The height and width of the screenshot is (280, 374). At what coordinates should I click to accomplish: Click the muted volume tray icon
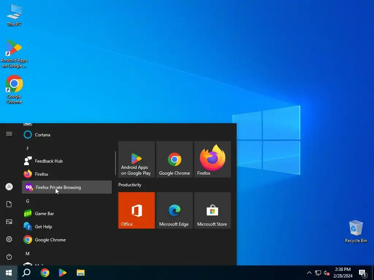(x=327, y=273)
